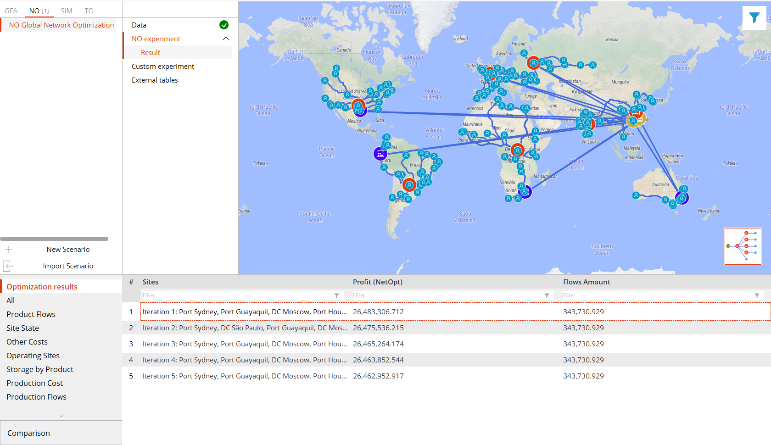Click the Port Guayaquil factory marker on map
This screenshot has width=771, height=445.
click(x=380, y=154)
